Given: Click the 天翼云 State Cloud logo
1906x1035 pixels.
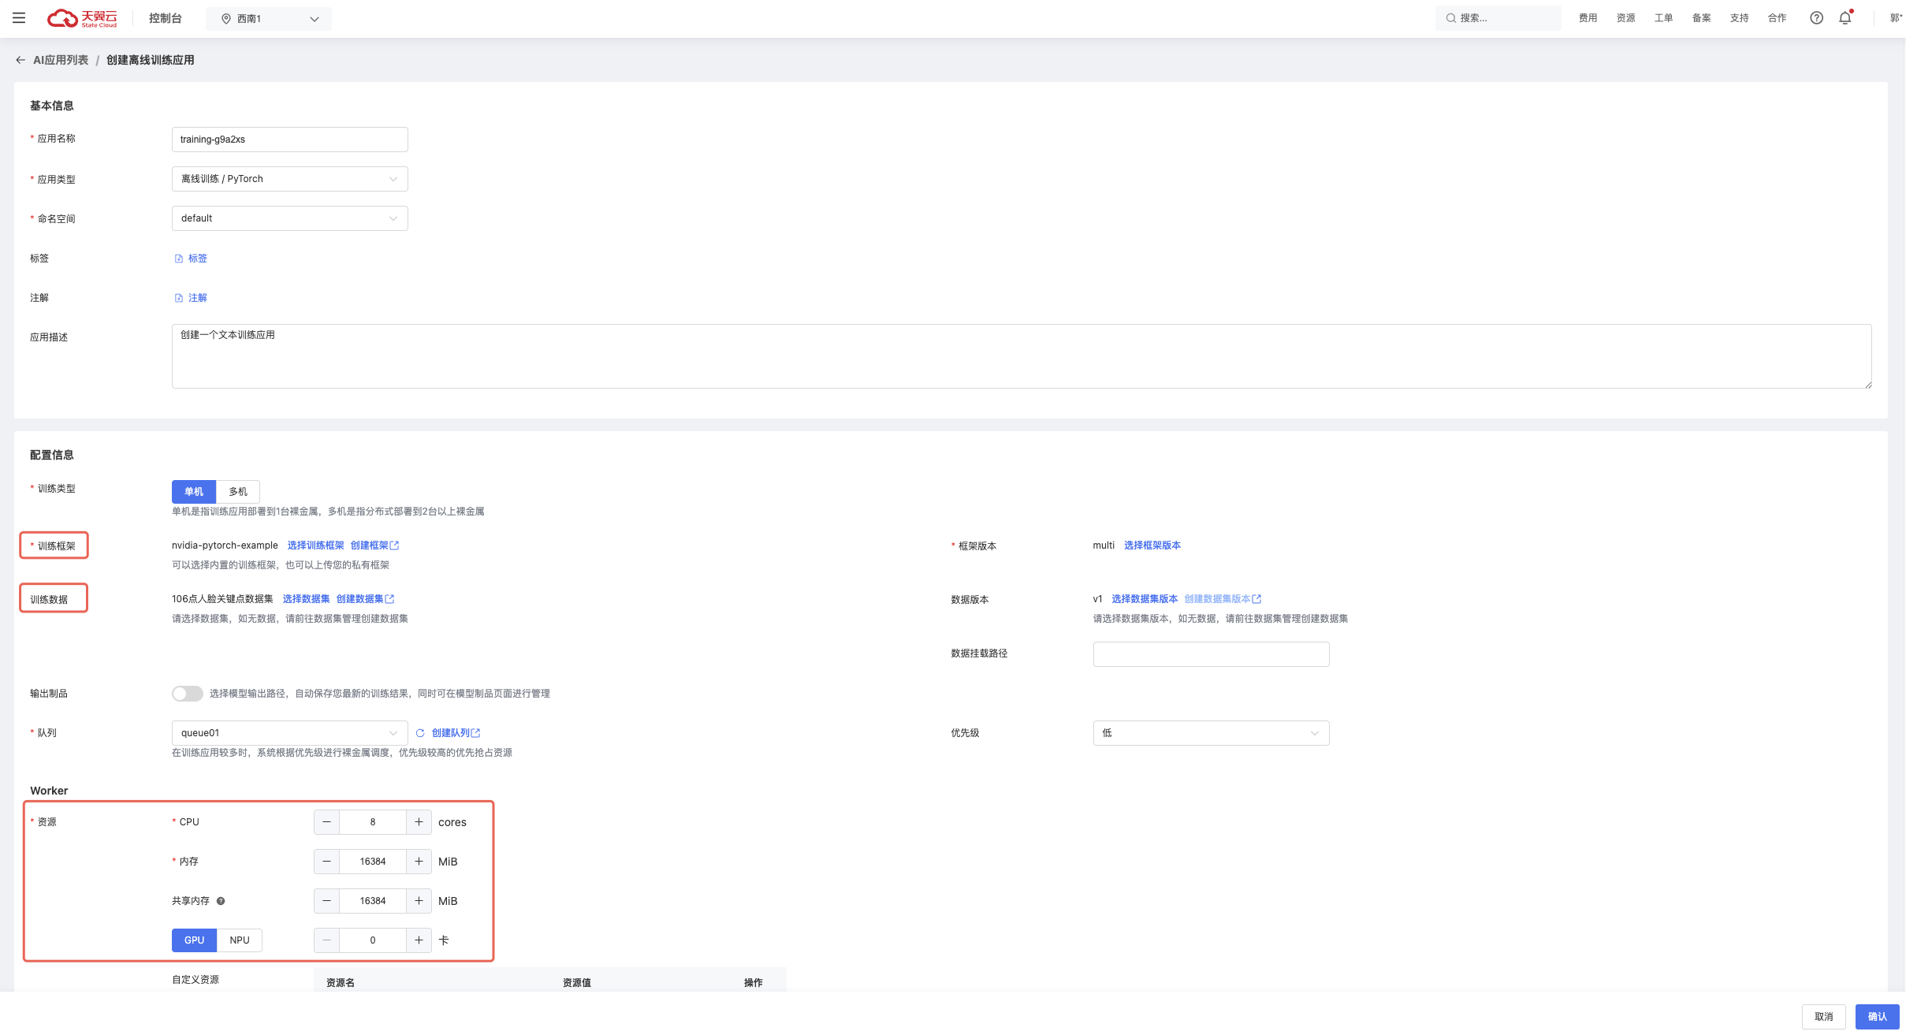Looking at the screenshot, I should (x=82, y=18).
